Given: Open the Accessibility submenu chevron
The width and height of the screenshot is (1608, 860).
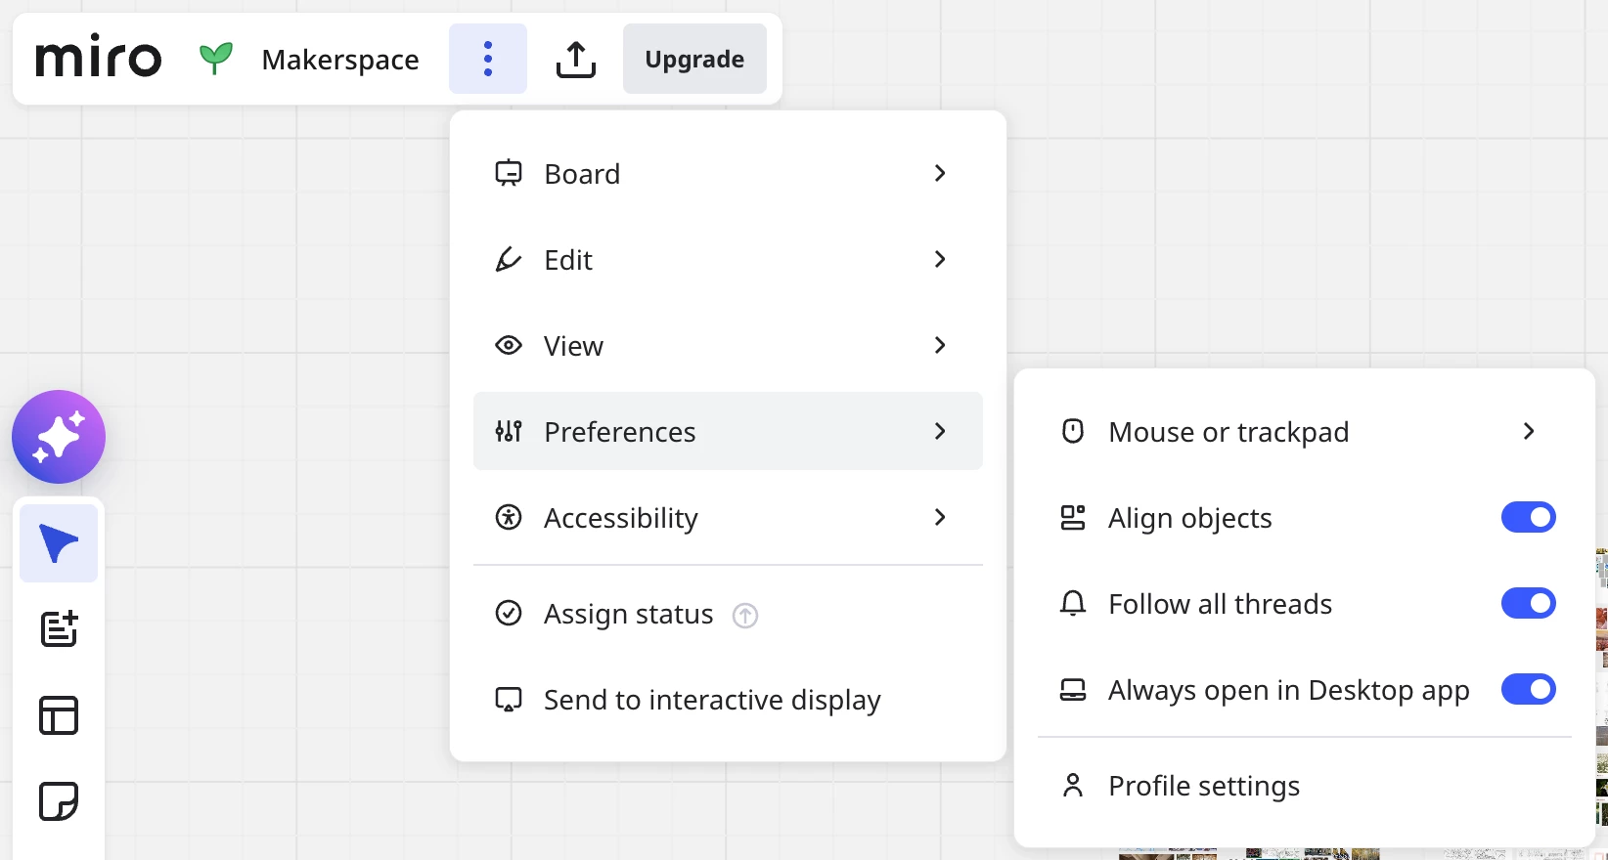Looking at the screenshot, I should click(940, 517).
